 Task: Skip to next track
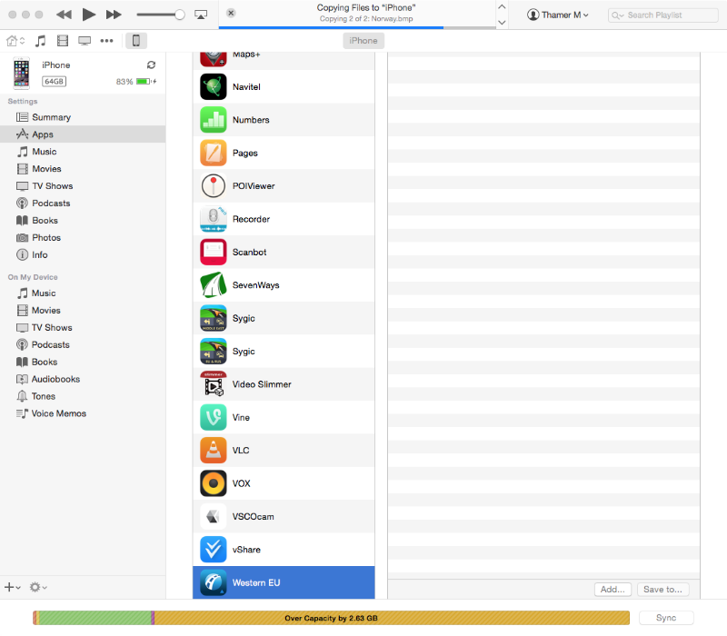114,15
